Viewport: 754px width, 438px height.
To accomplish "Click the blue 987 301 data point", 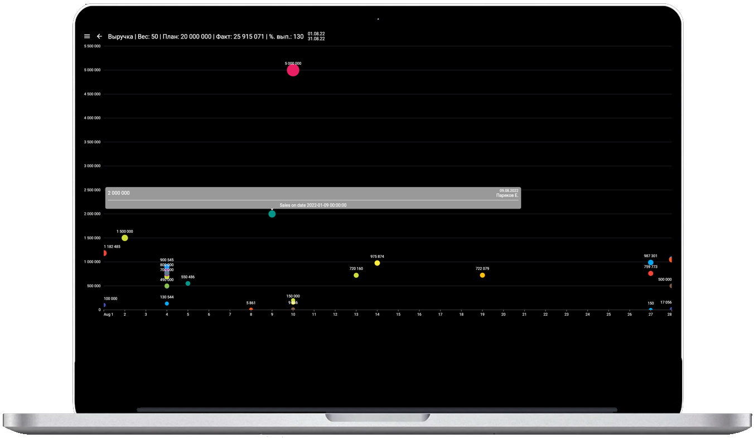I will pyautogui.click(x=650, y=262).
